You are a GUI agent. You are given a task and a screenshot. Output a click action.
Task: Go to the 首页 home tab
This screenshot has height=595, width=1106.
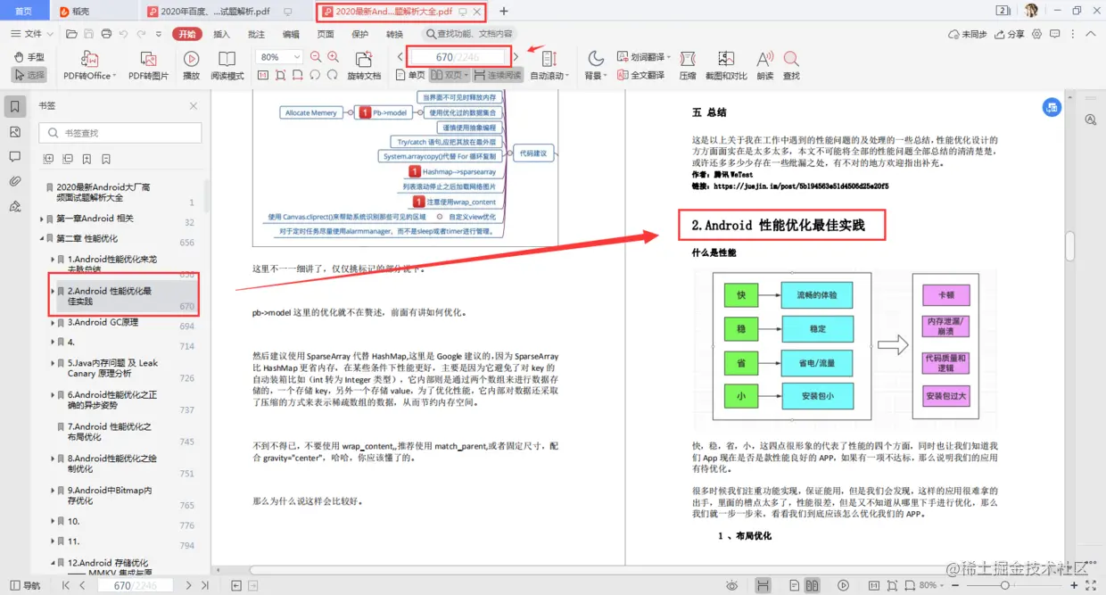[24, 12]
